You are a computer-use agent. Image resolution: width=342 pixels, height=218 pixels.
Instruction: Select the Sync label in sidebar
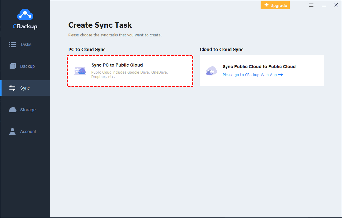pyautogui.click(x=25, y=88)
